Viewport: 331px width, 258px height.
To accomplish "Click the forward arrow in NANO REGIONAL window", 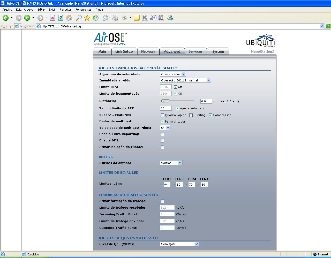I will pyautogui.click(x=40, y=18).
